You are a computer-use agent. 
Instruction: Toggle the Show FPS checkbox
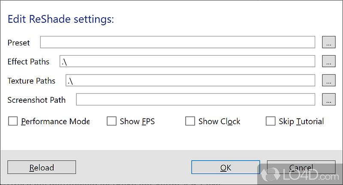[x=111, y=121]
